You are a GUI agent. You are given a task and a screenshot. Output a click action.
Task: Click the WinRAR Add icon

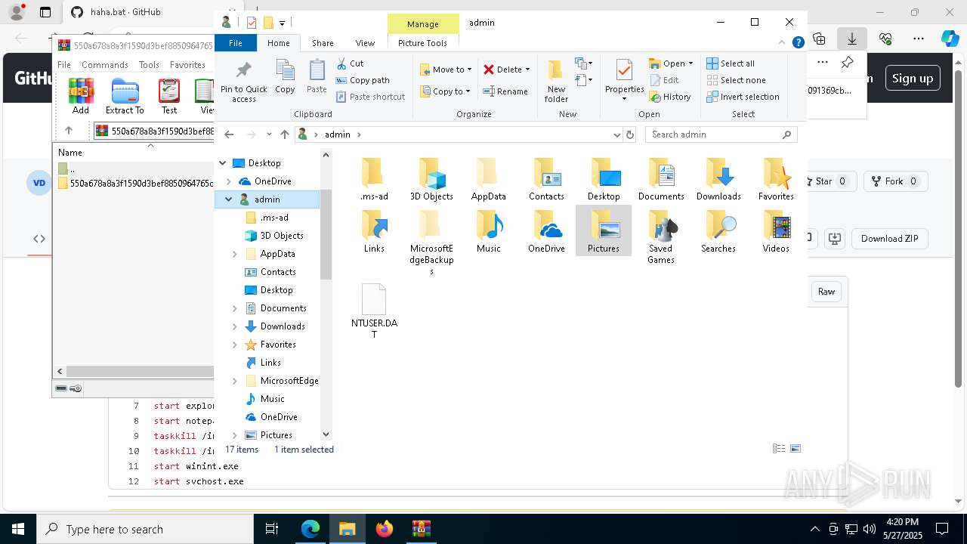[x=81, y=91]
